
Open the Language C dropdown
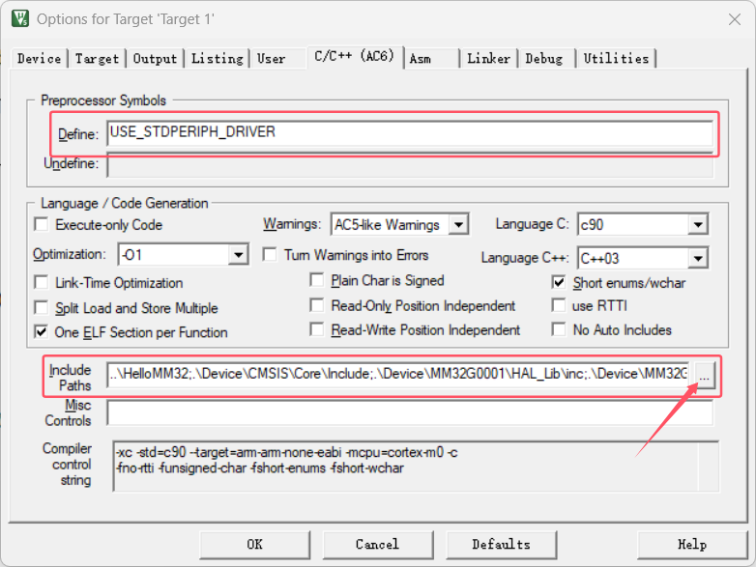(697, 225)
